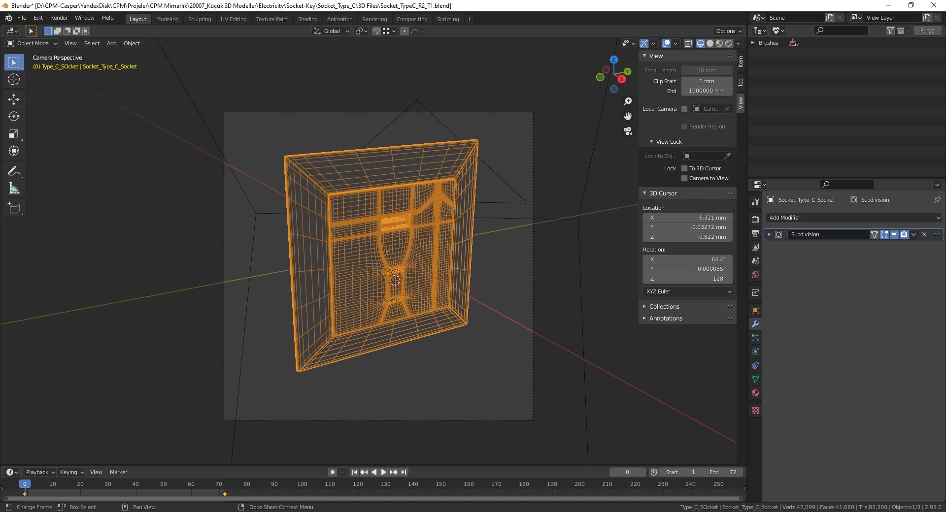Toggle snapping magnet in header

click(x=376, y=31)
